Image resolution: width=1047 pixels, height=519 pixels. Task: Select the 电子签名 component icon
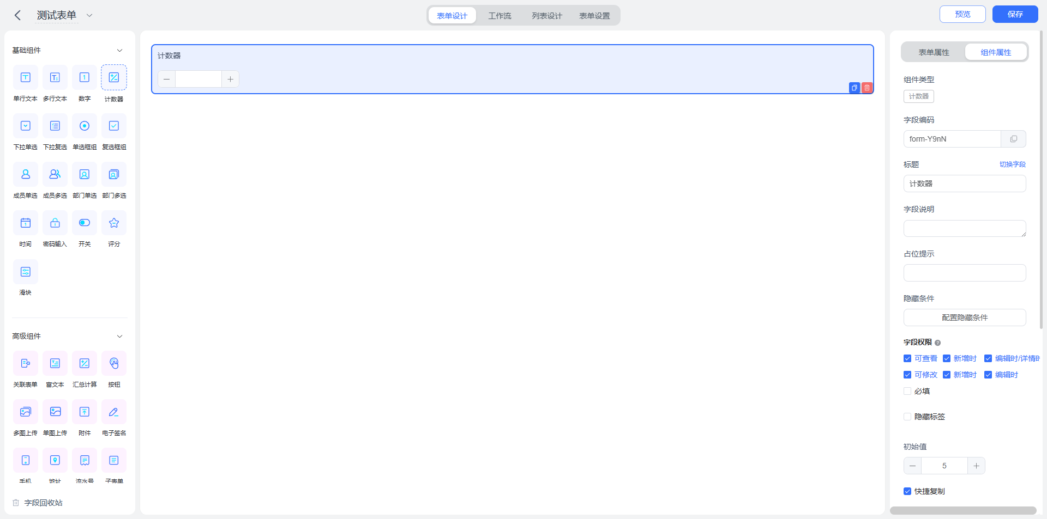coord(114,412)
